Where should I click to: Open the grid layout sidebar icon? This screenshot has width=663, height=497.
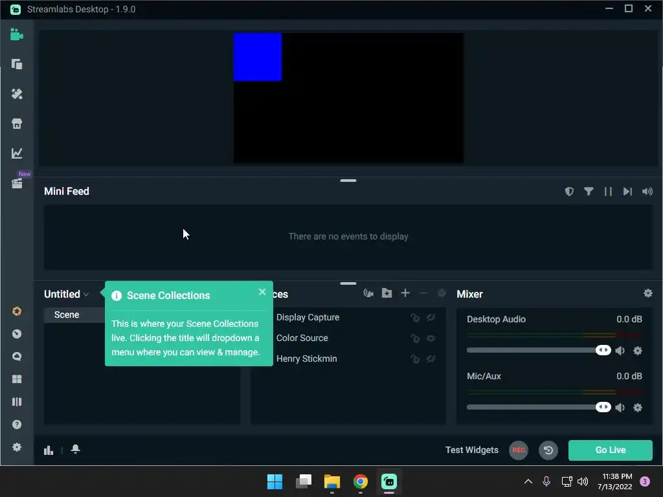[x=16, y=379]
